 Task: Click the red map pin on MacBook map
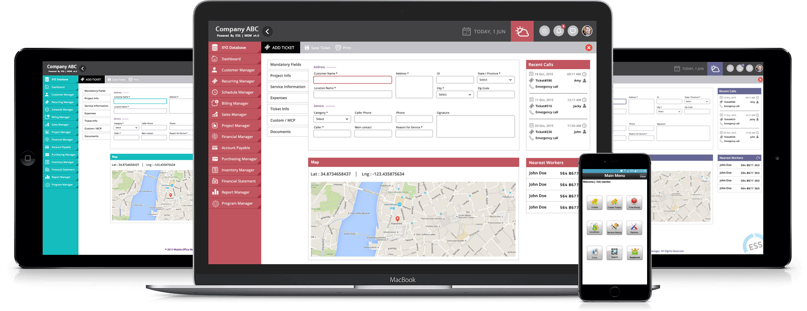(398, 219)
